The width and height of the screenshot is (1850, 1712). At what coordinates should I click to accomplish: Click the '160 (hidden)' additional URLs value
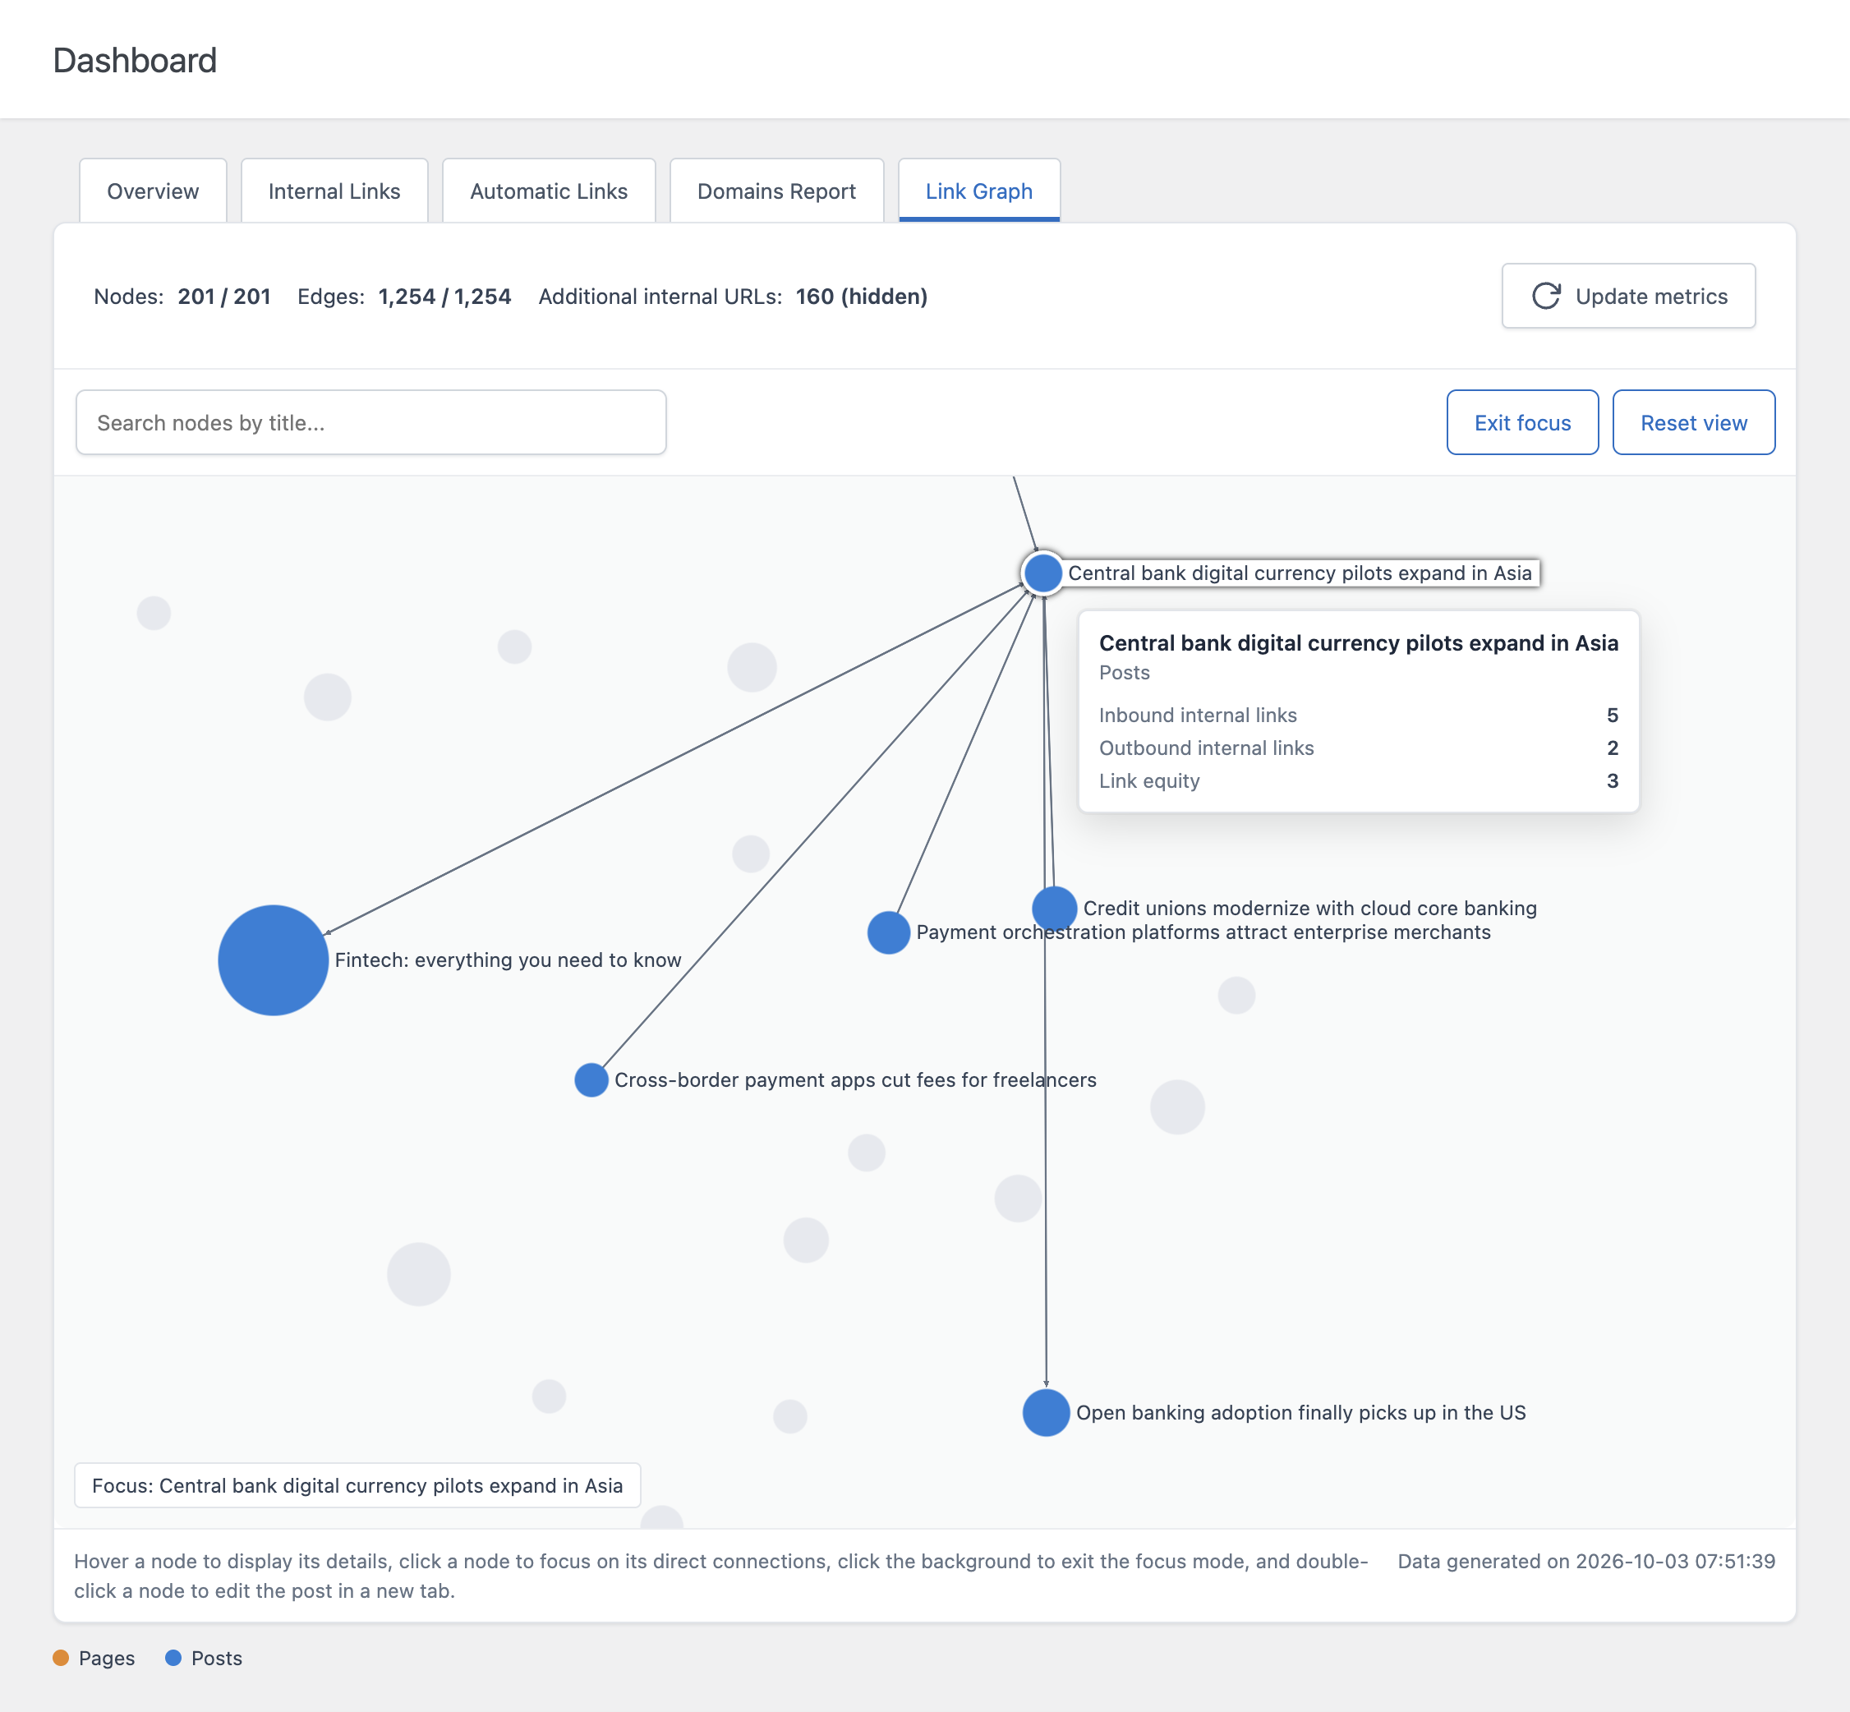click(862, 297)
